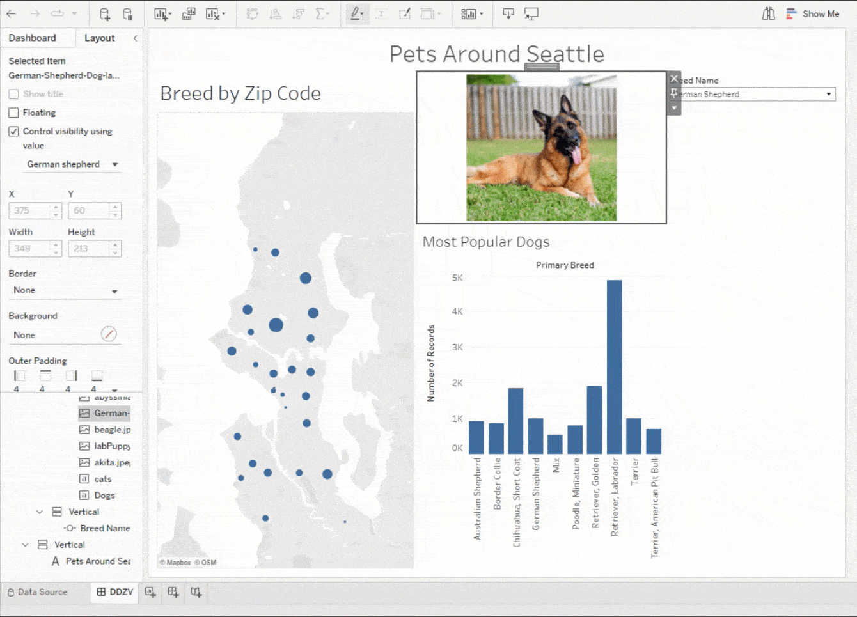Switch to the Layout tab
This screenshot has height=617, width=857.
[x=100, y=38]
